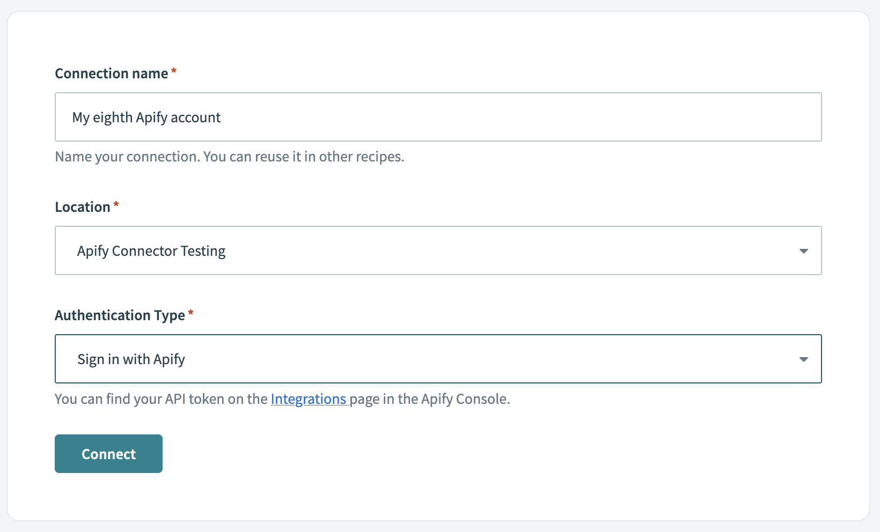Click the Connect button
The height and width of the screenshot is (532, 880).
pyautogui.click(x=108, y=453)
